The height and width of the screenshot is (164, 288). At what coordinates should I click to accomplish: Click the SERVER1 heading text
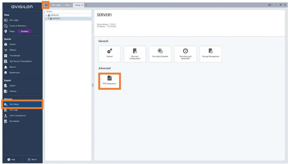click(x=104, y=15)
